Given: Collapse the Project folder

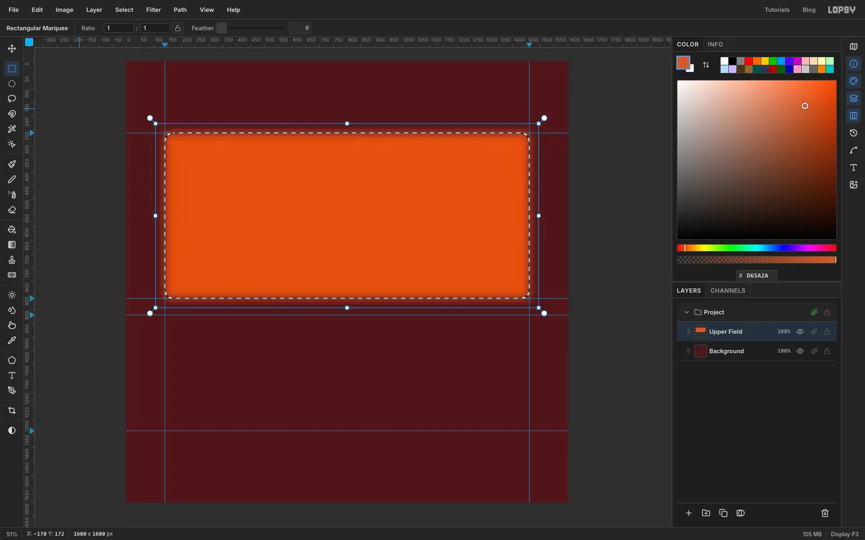Looking at the screenshot, I should (687, 312).
